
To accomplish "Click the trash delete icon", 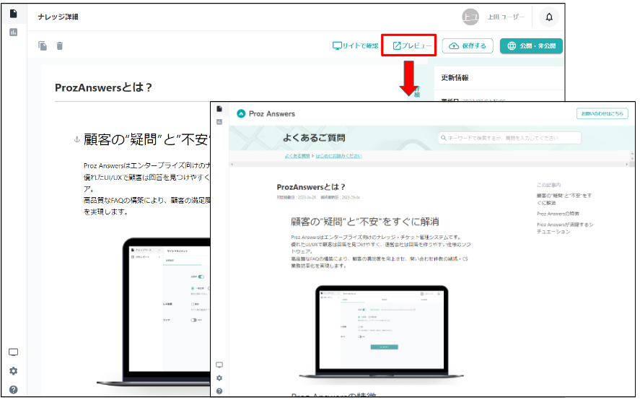I will [x=60, y=45].
